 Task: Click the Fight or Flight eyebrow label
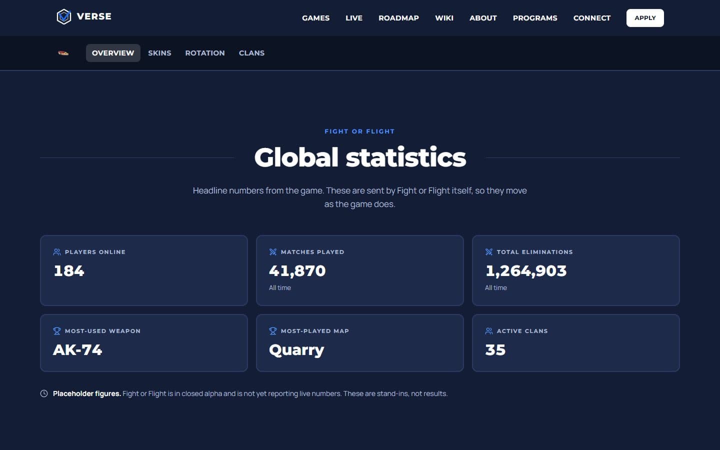coord(359,131)
